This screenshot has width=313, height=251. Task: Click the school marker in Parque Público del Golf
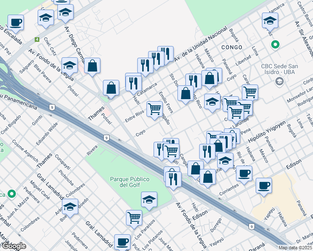(x=149, y=200)
